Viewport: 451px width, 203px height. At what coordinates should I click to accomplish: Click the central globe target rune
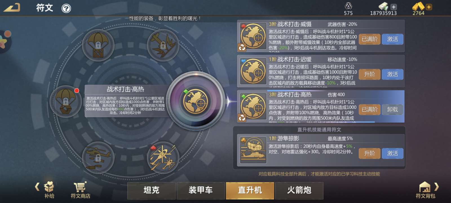(x=196, y=101)
